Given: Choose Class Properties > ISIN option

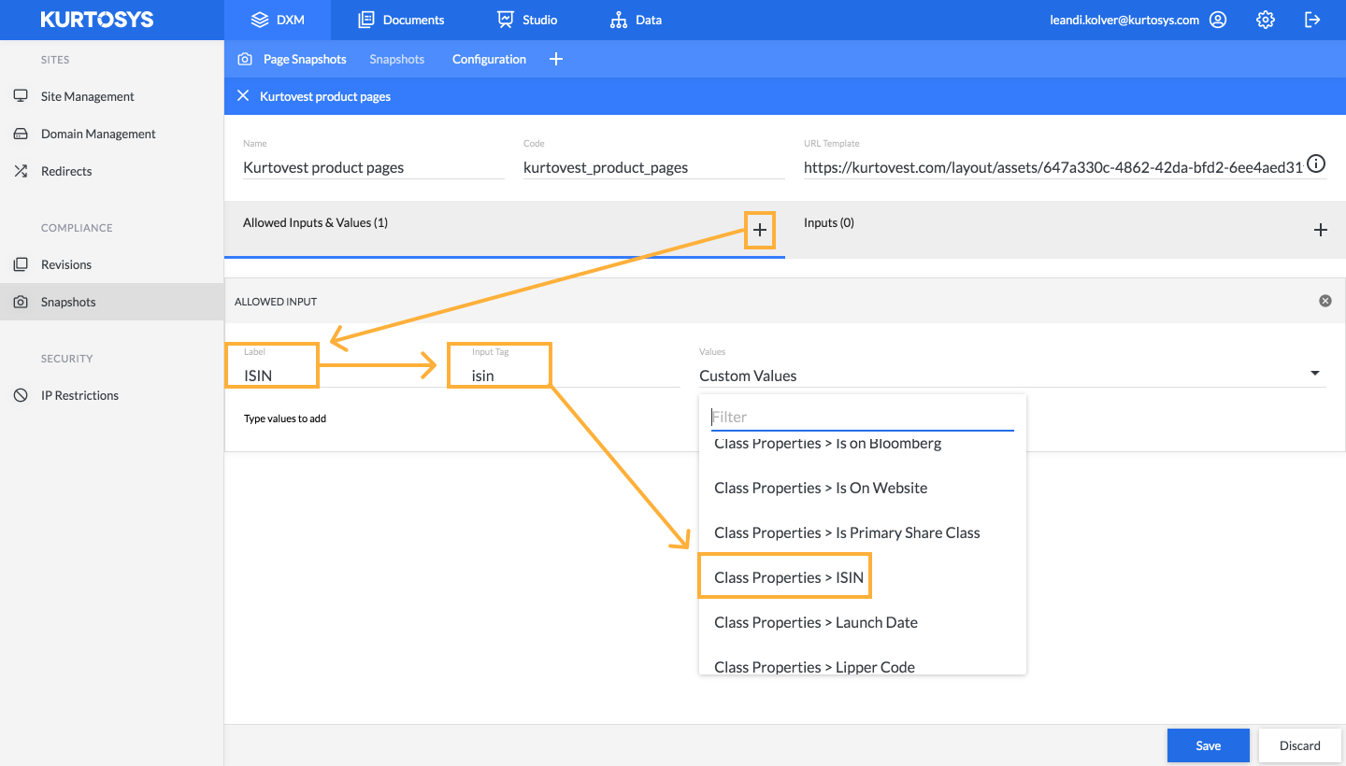Looking at the screenshot, I should coord(863,577).
